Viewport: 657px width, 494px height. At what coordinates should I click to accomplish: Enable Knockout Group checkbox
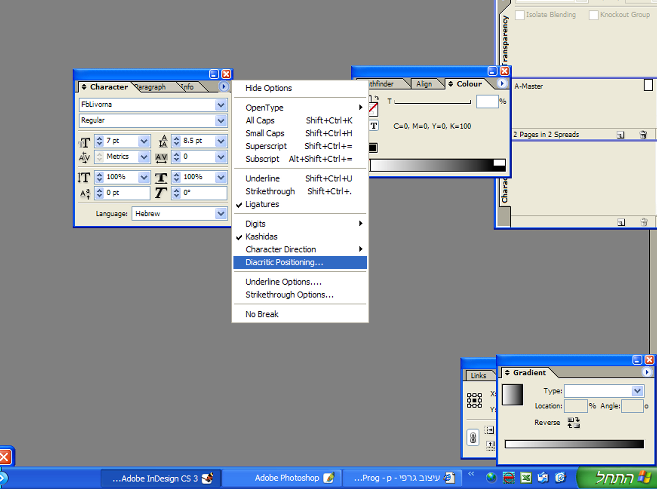(593, 15)
